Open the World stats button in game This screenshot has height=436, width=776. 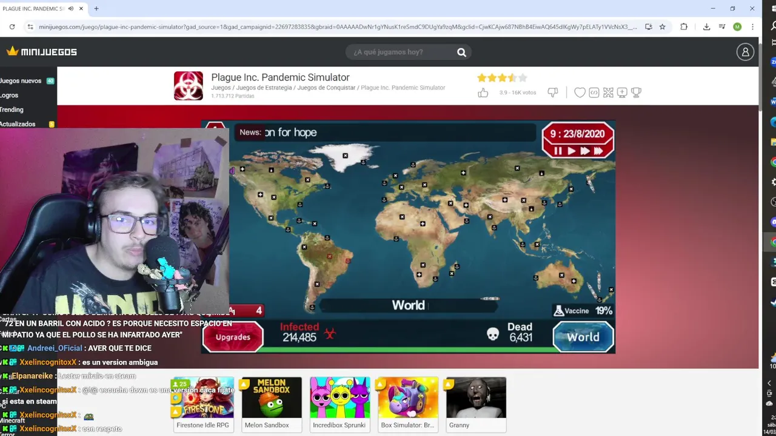click(583, 337)
